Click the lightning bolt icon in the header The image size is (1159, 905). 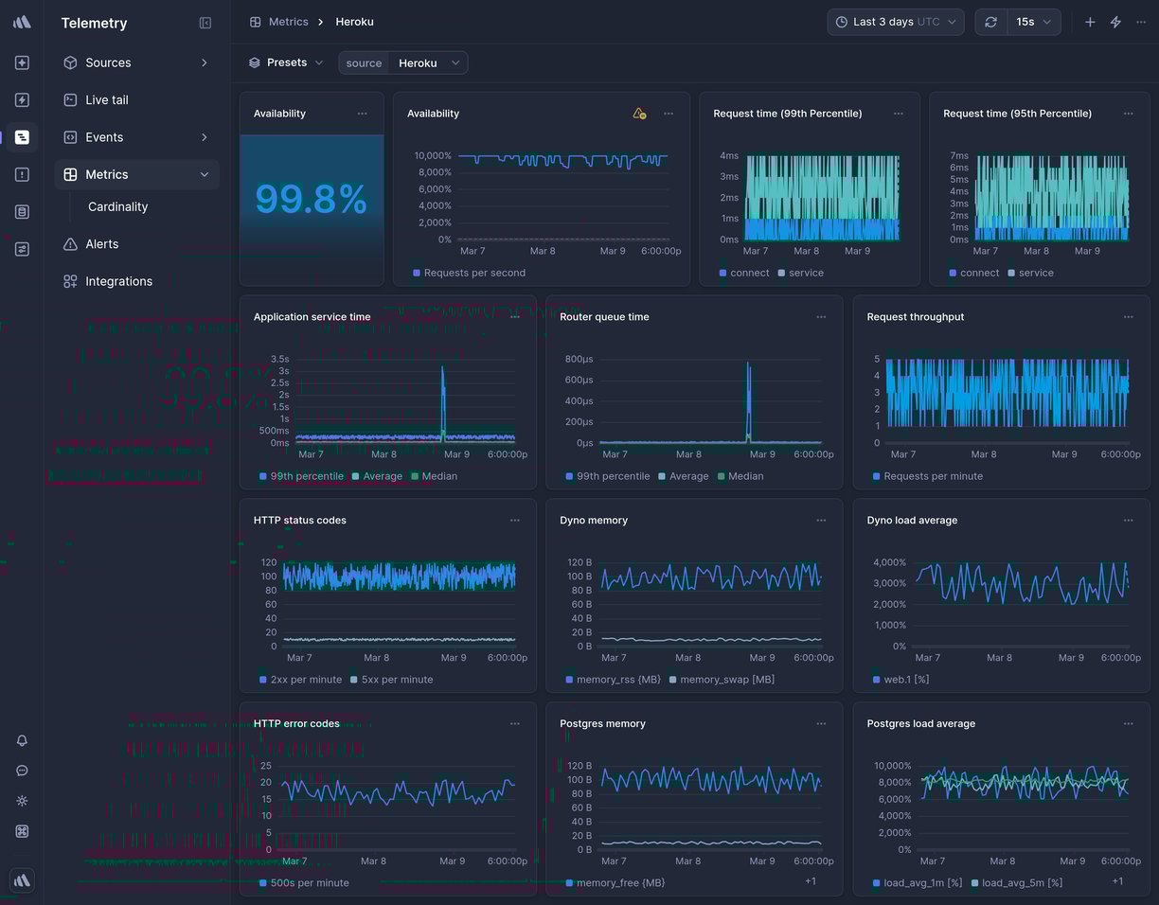(1115, 21)
